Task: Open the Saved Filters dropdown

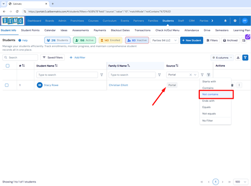Action: pos(53,58)
